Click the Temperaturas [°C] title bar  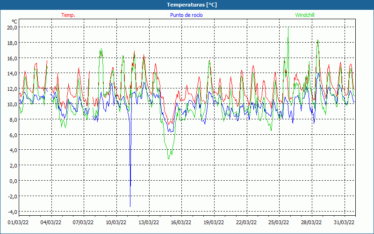point(187,5)
